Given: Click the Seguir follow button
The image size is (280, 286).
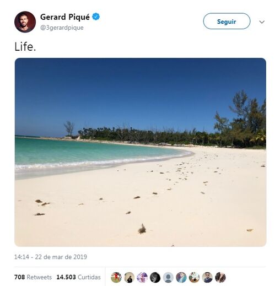Looking at the screenshot, I should click(x=227, y=21).
